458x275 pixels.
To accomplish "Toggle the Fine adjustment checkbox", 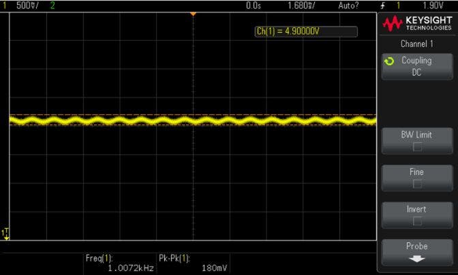I will pyautogui.click(x=416, y=184).
